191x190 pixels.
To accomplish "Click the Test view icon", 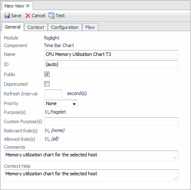I will 52,16.
